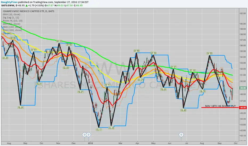Select the EMA (100, close) indicator label
248x146 pixels.
coord(12,27)
